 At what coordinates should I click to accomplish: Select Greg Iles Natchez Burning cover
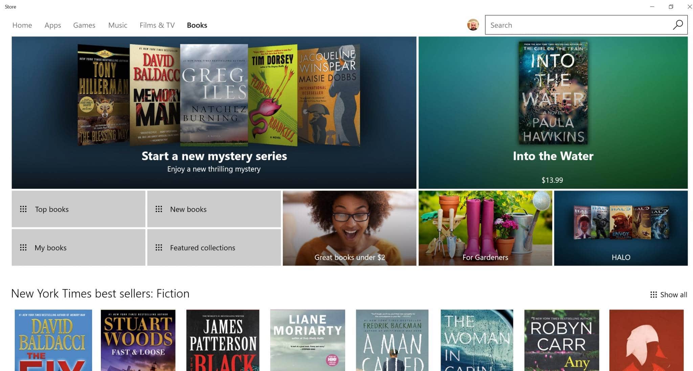(214, 95)
